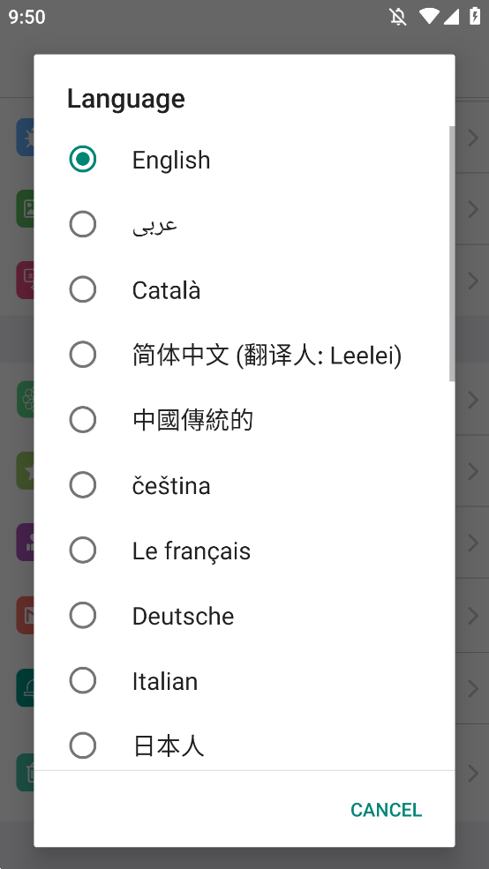
Task: Click the Language dialog title
Action: tap(126, 99)
